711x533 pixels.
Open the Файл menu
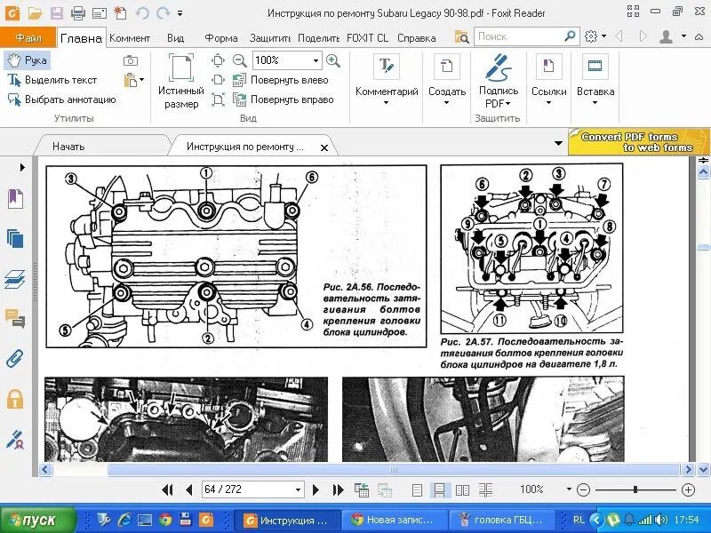point(28,37)
